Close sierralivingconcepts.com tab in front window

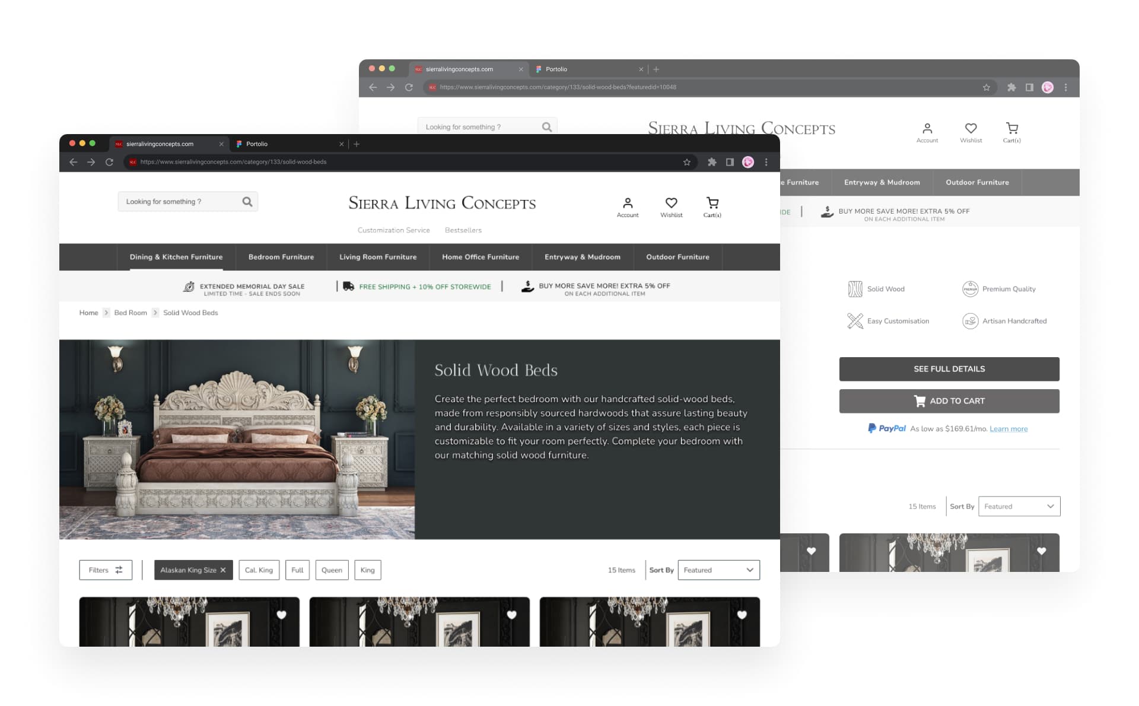pyautogui.click(x=221, y=144)
